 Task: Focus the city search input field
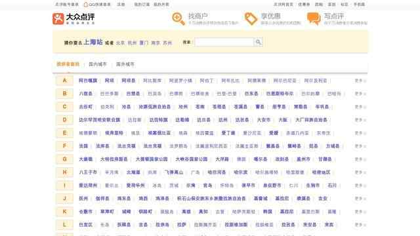point(224,42)
